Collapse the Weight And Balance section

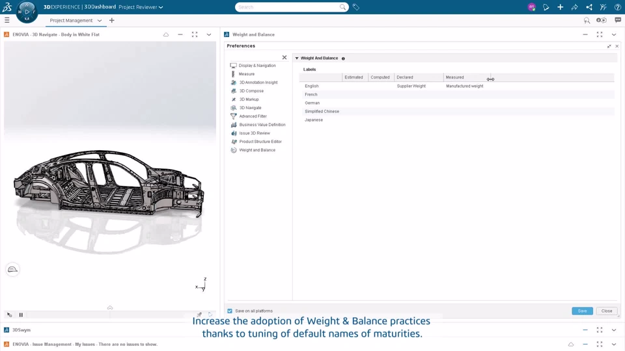[297, 58]
